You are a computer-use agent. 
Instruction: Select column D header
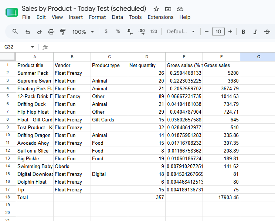click(x=147, y=57)
